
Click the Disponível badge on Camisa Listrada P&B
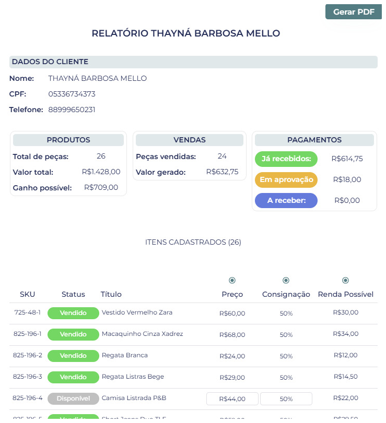point(73,398)
